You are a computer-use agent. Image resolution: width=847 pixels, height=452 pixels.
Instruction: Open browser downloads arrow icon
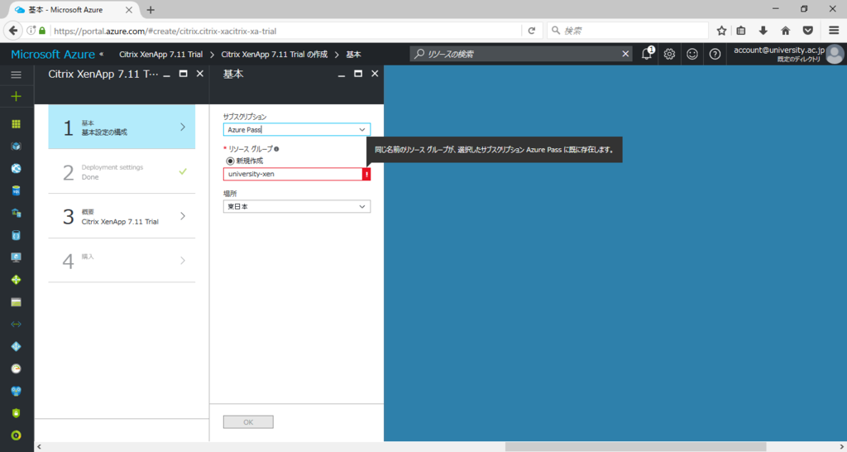pos(763,31)
